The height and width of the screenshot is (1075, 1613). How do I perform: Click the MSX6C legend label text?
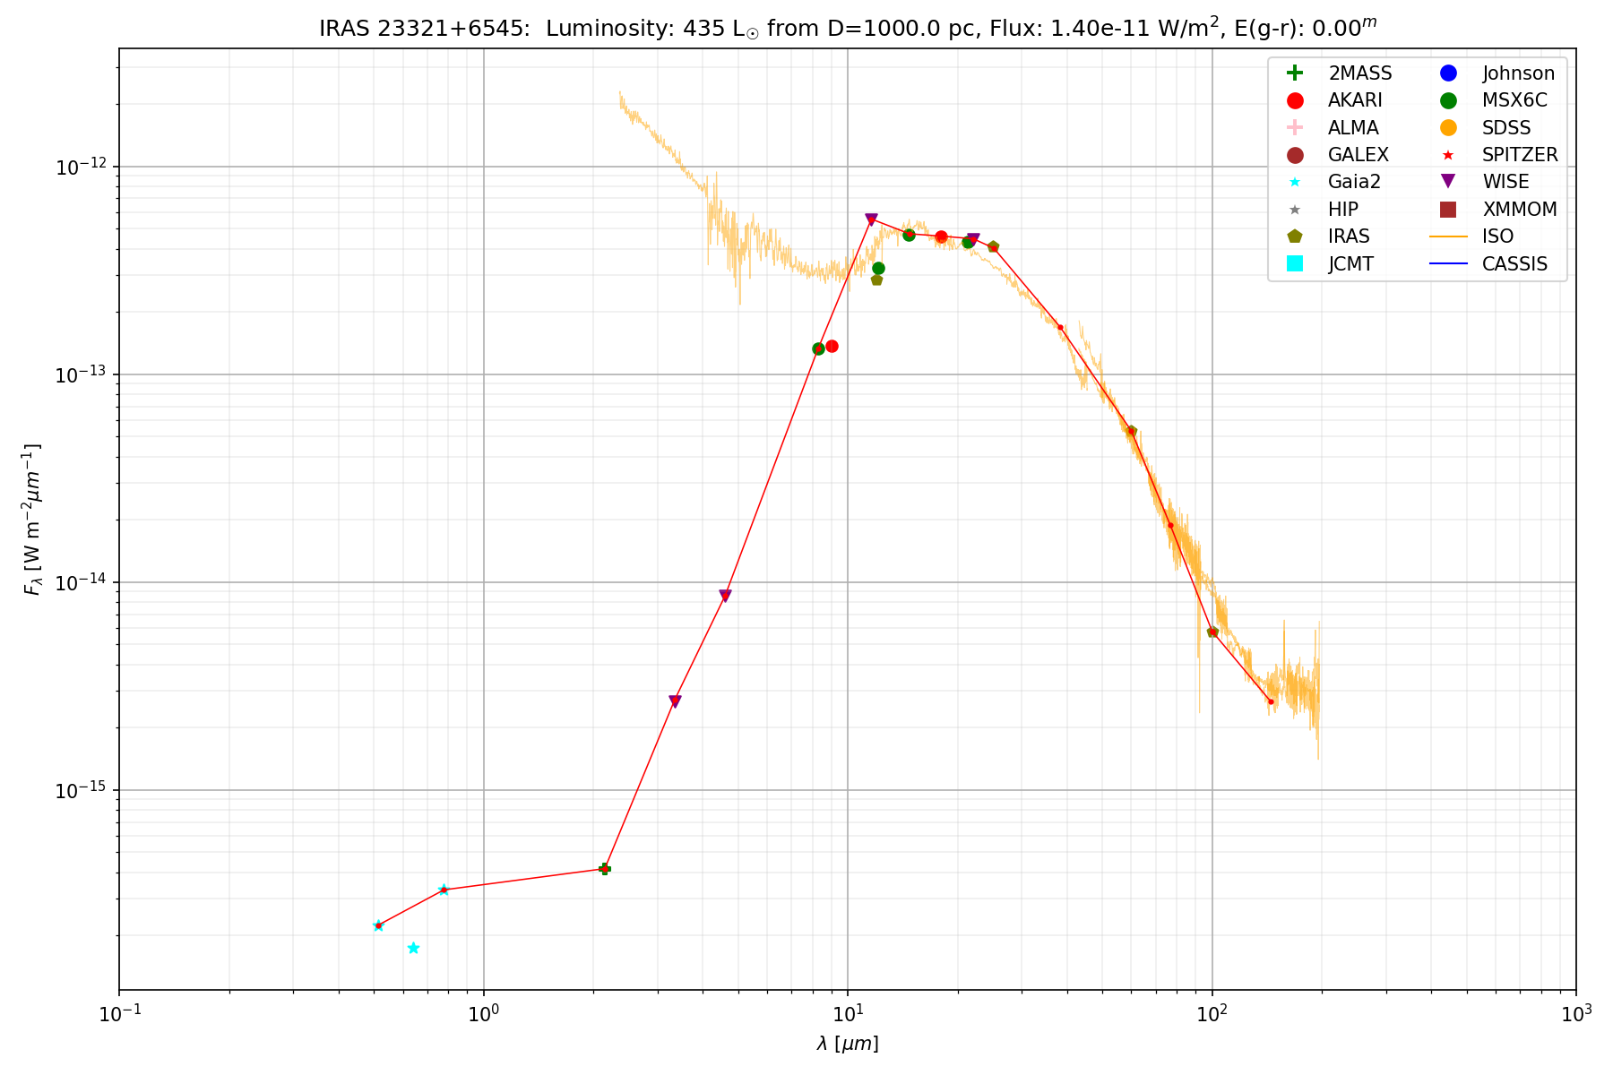(x=1514, y=100)
